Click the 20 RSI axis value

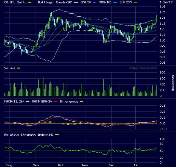point(161,158)
